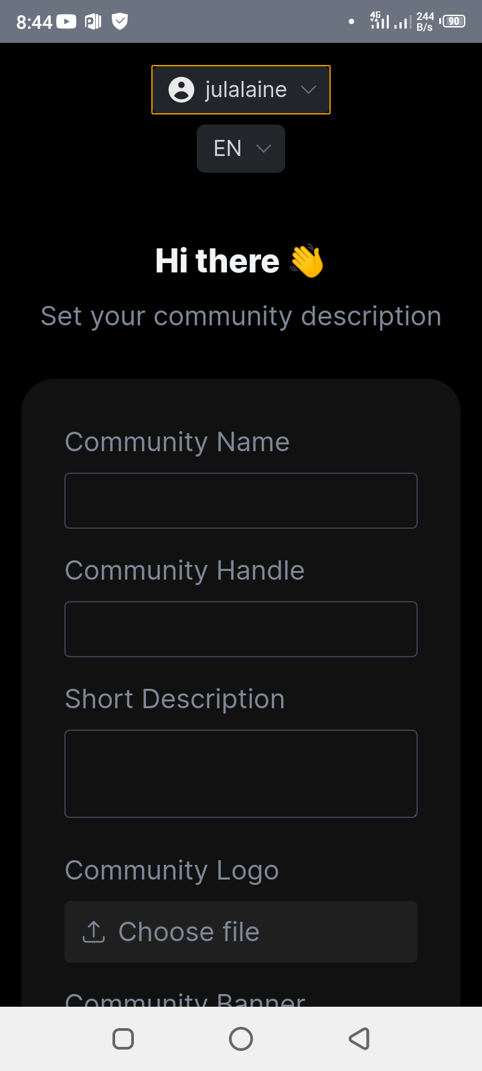Expand the julalaine account chevron
This screenshot has height=1071, width=482.
point(308,90)
